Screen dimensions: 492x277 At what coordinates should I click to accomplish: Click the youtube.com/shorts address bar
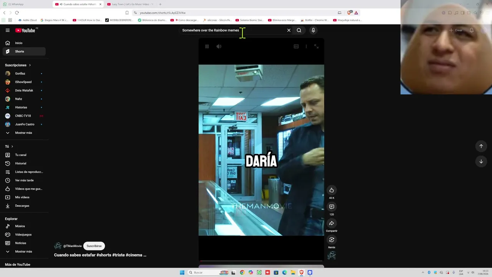point(234,13)
